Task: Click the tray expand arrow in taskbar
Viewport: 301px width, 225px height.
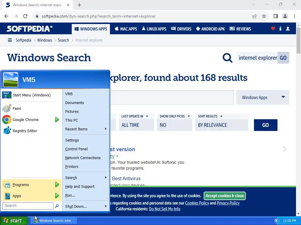Action: click(x=277, y=221)
